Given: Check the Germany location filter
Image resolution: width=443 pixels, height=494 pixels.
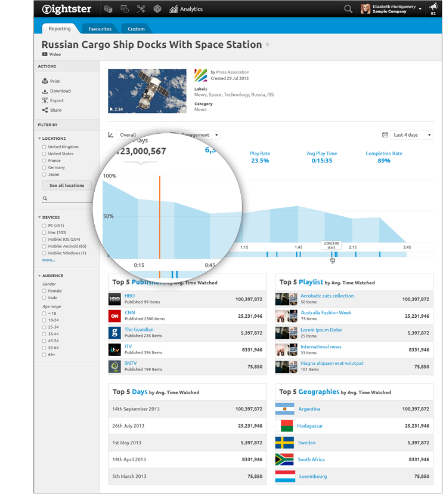Looking at the screenshot, I should pos(44,168).
